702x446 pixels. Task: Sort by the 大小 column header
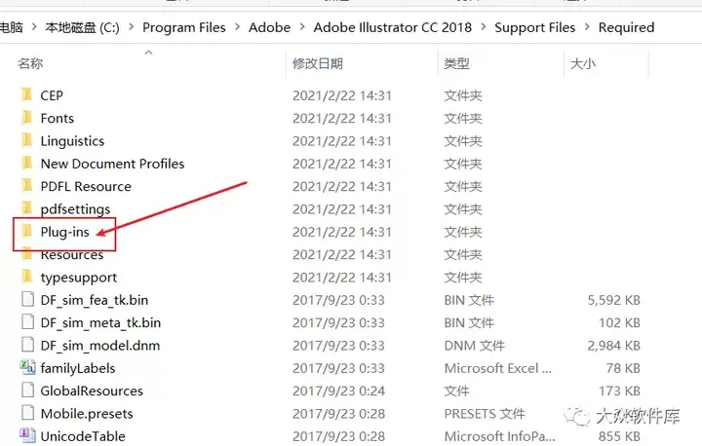(x=583, y=63)
